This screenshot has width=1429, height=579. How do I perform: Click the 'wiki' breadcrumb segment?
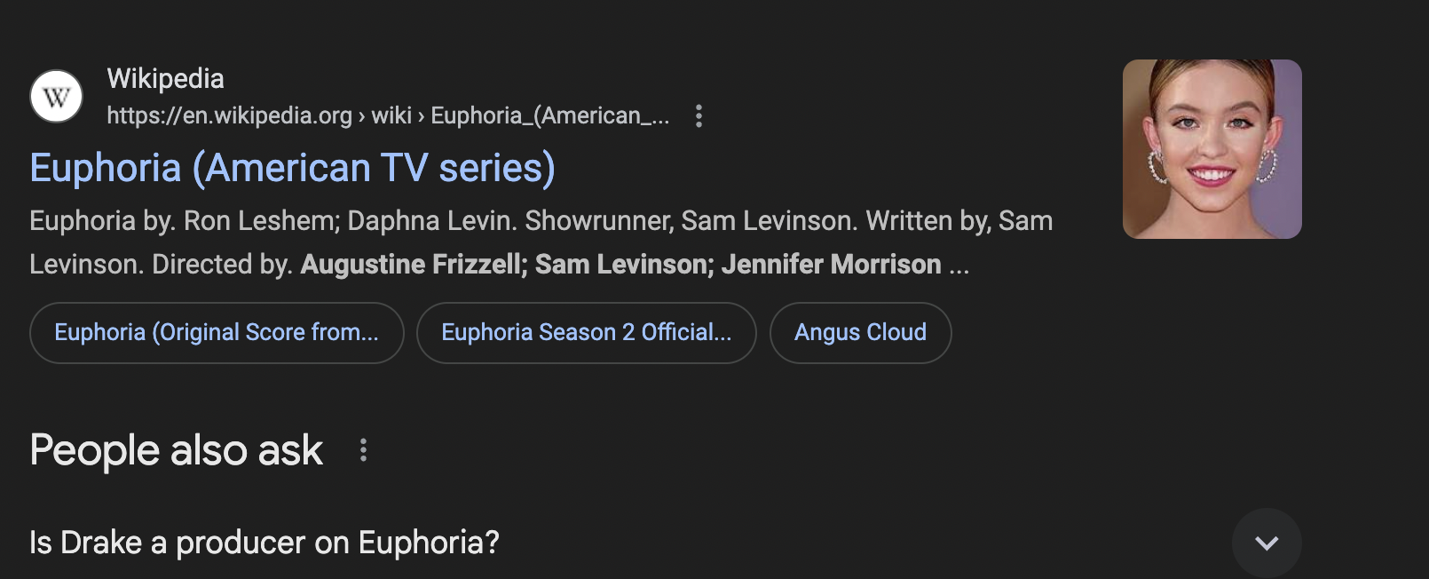pyautogui.click(x=391, y=116)
